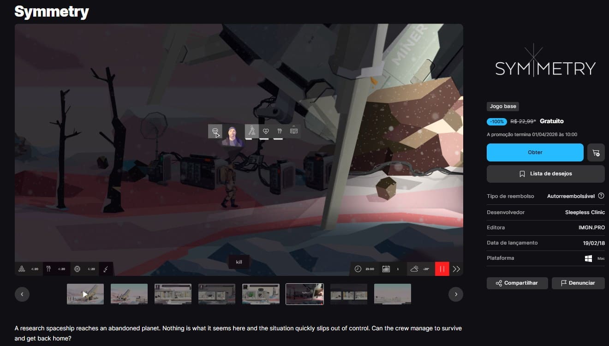609x346 pixels.
Task: Click the Denunciar report button
Action: [578, 283]
